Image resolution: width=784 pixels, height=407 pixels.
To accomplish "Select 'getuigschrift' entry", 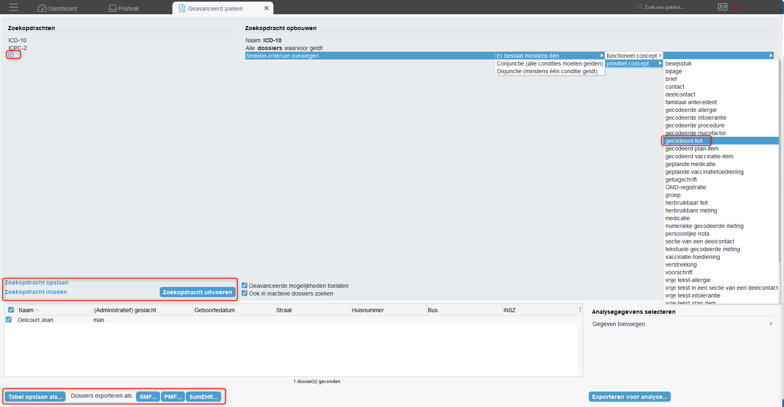I will (x=721, y=179).
